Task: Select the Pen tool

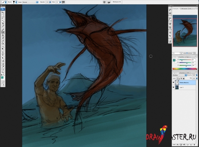Action: point(3,52)
